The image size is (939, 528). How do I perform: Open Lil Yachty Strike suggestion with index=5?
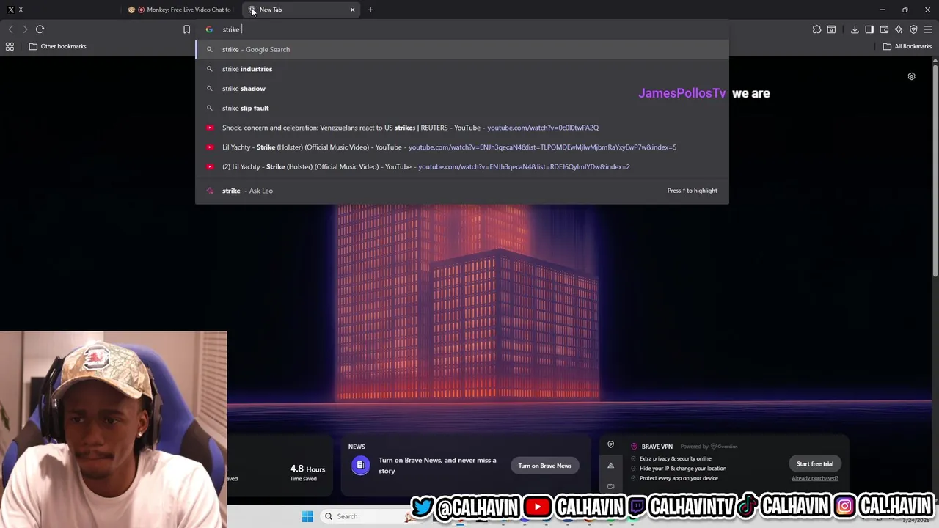click(x=462, y=147)
